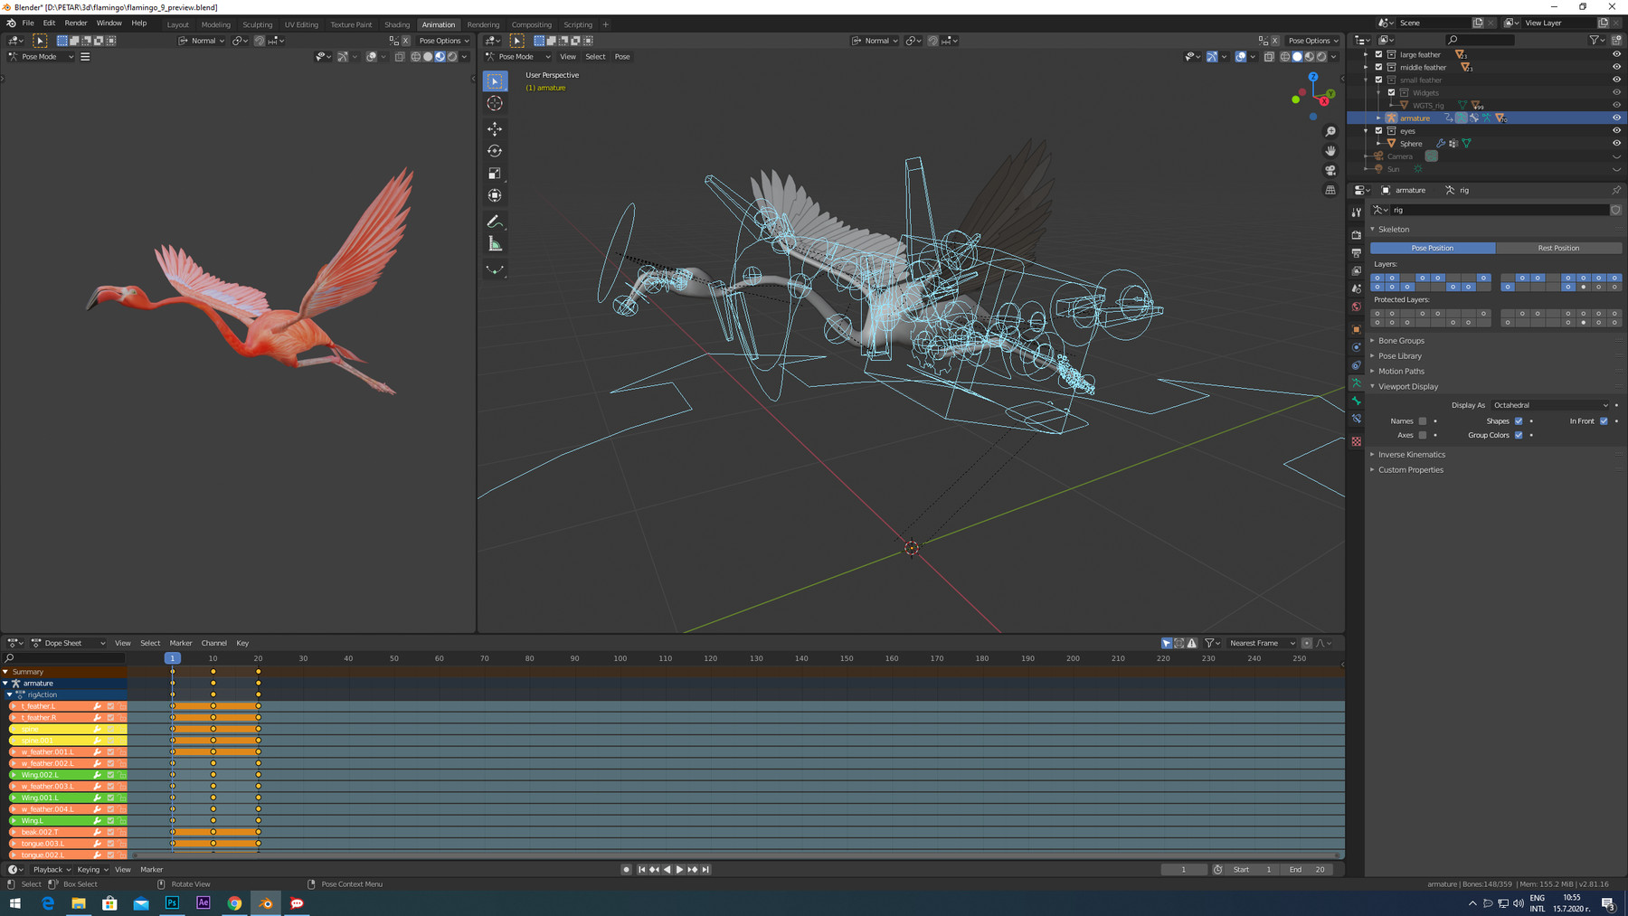Disable the In Front checkbox
The height and width of the screenshot is (916, 1628).
(1604, 420)
